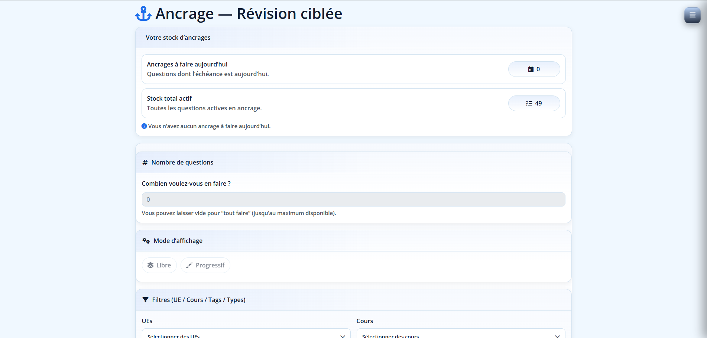Click the Votre stock d'ancrages panel header
707x338 pixels.
178,38
